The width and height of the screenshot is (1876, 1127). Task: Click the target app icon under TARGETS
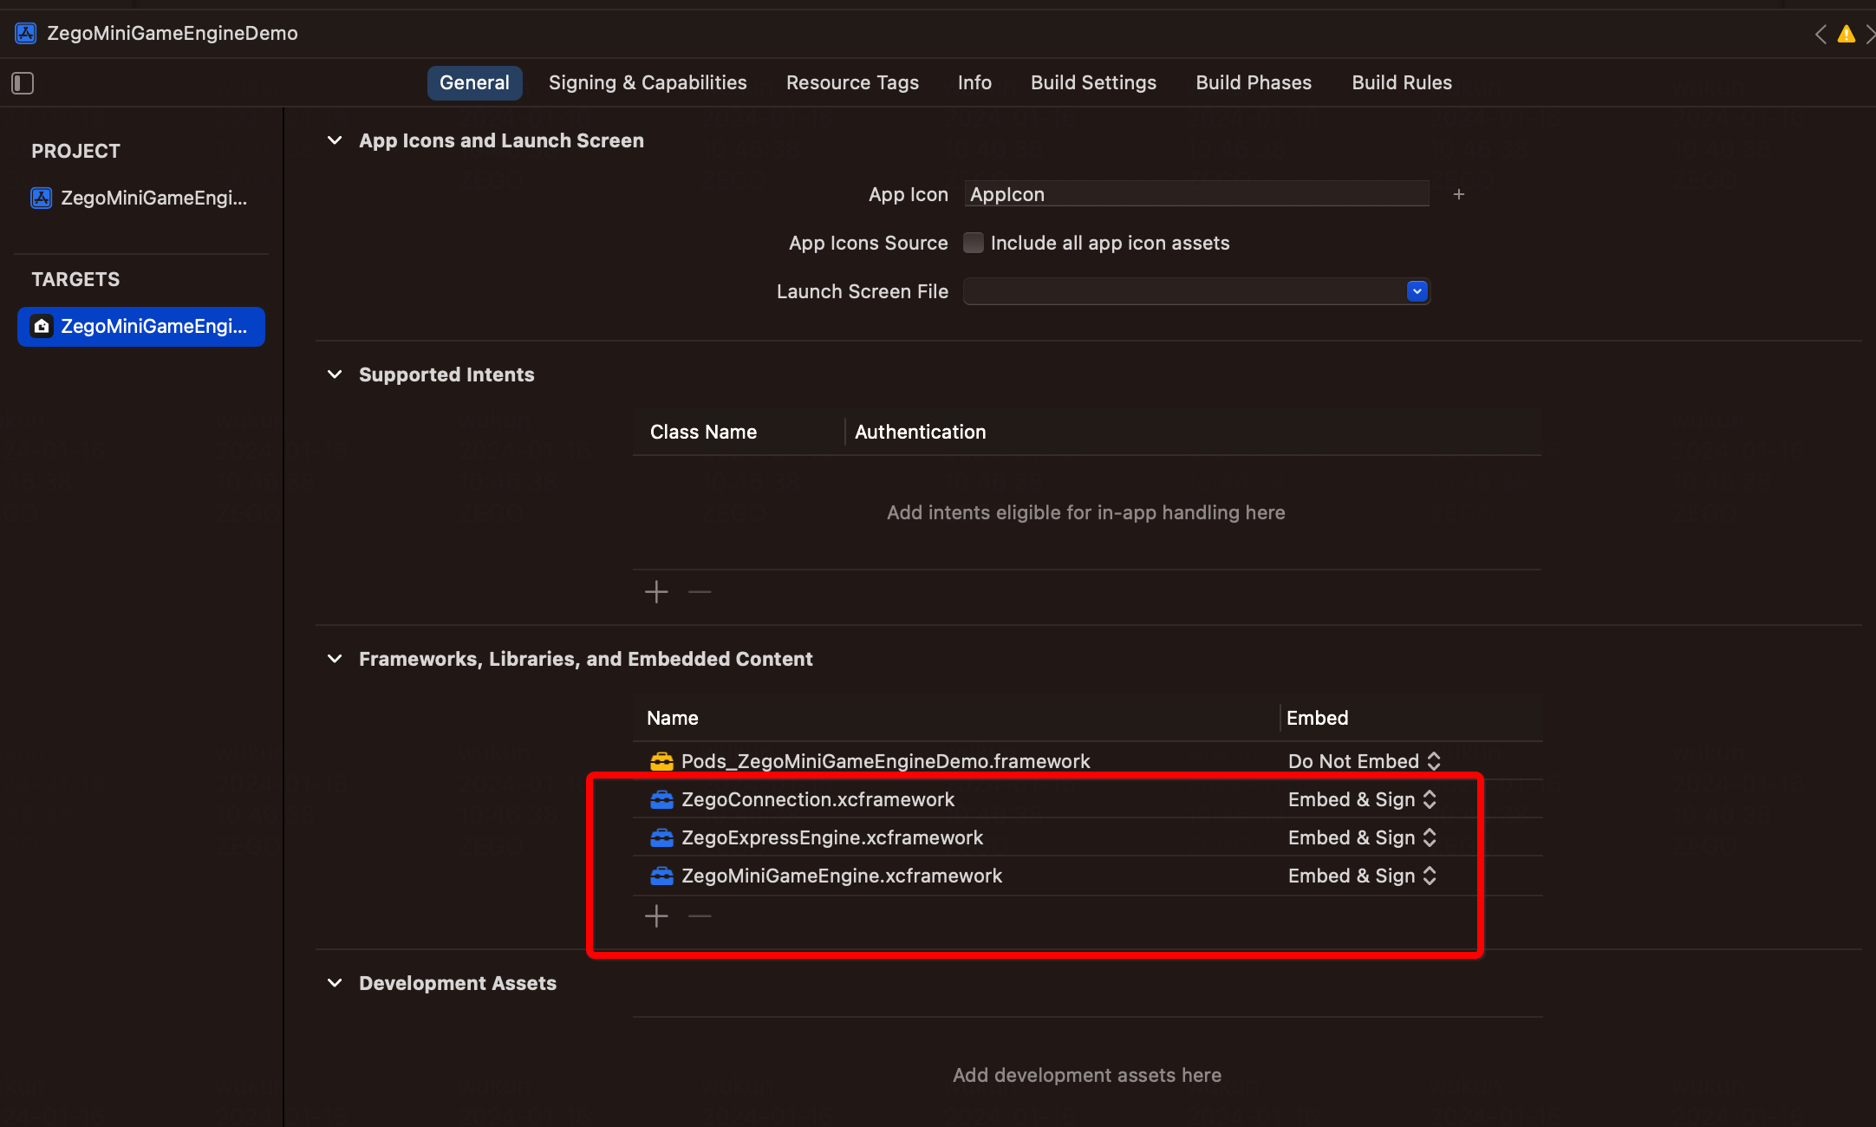(42, 326)
